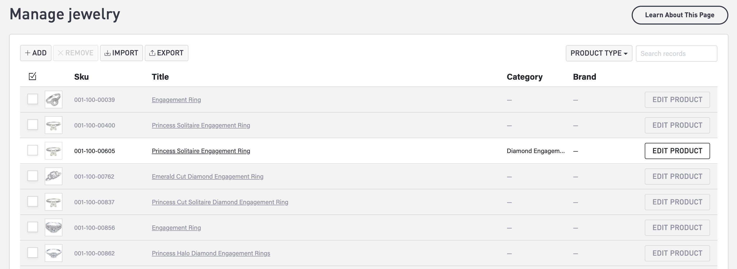The height and width of the screenshot is (269, 737).
Task: Click the Add button with plus icon
Action: pos(36,53)
